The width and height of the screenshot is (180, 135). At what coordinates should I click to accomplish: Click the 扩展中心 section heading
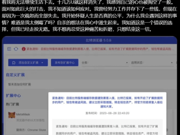tap(13, 96)
